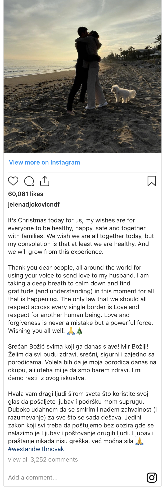Screen dimensions: 167x488
Task: Click the 60,061 likes count
Action: click(26, 194)
